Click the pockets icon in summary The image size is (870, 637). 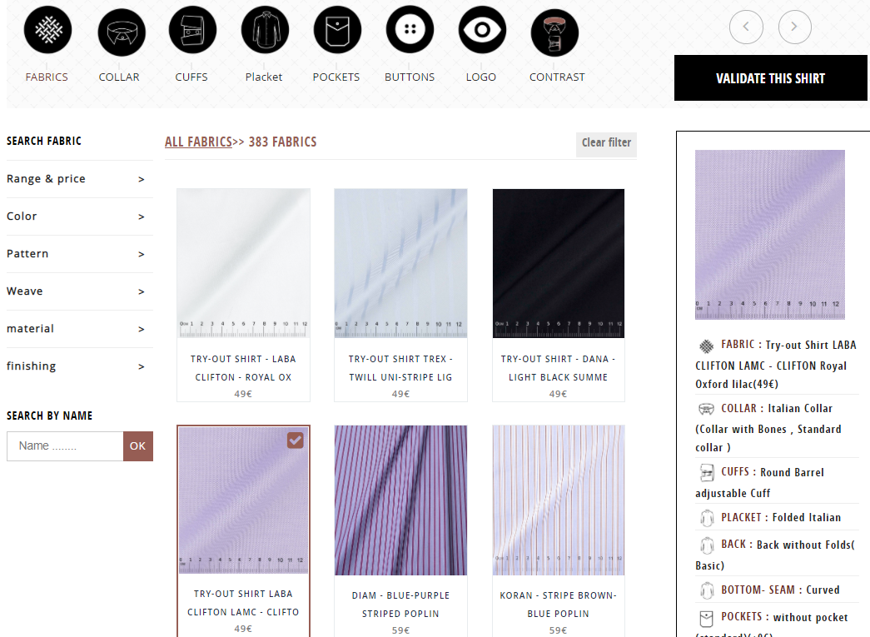[707, 618]
